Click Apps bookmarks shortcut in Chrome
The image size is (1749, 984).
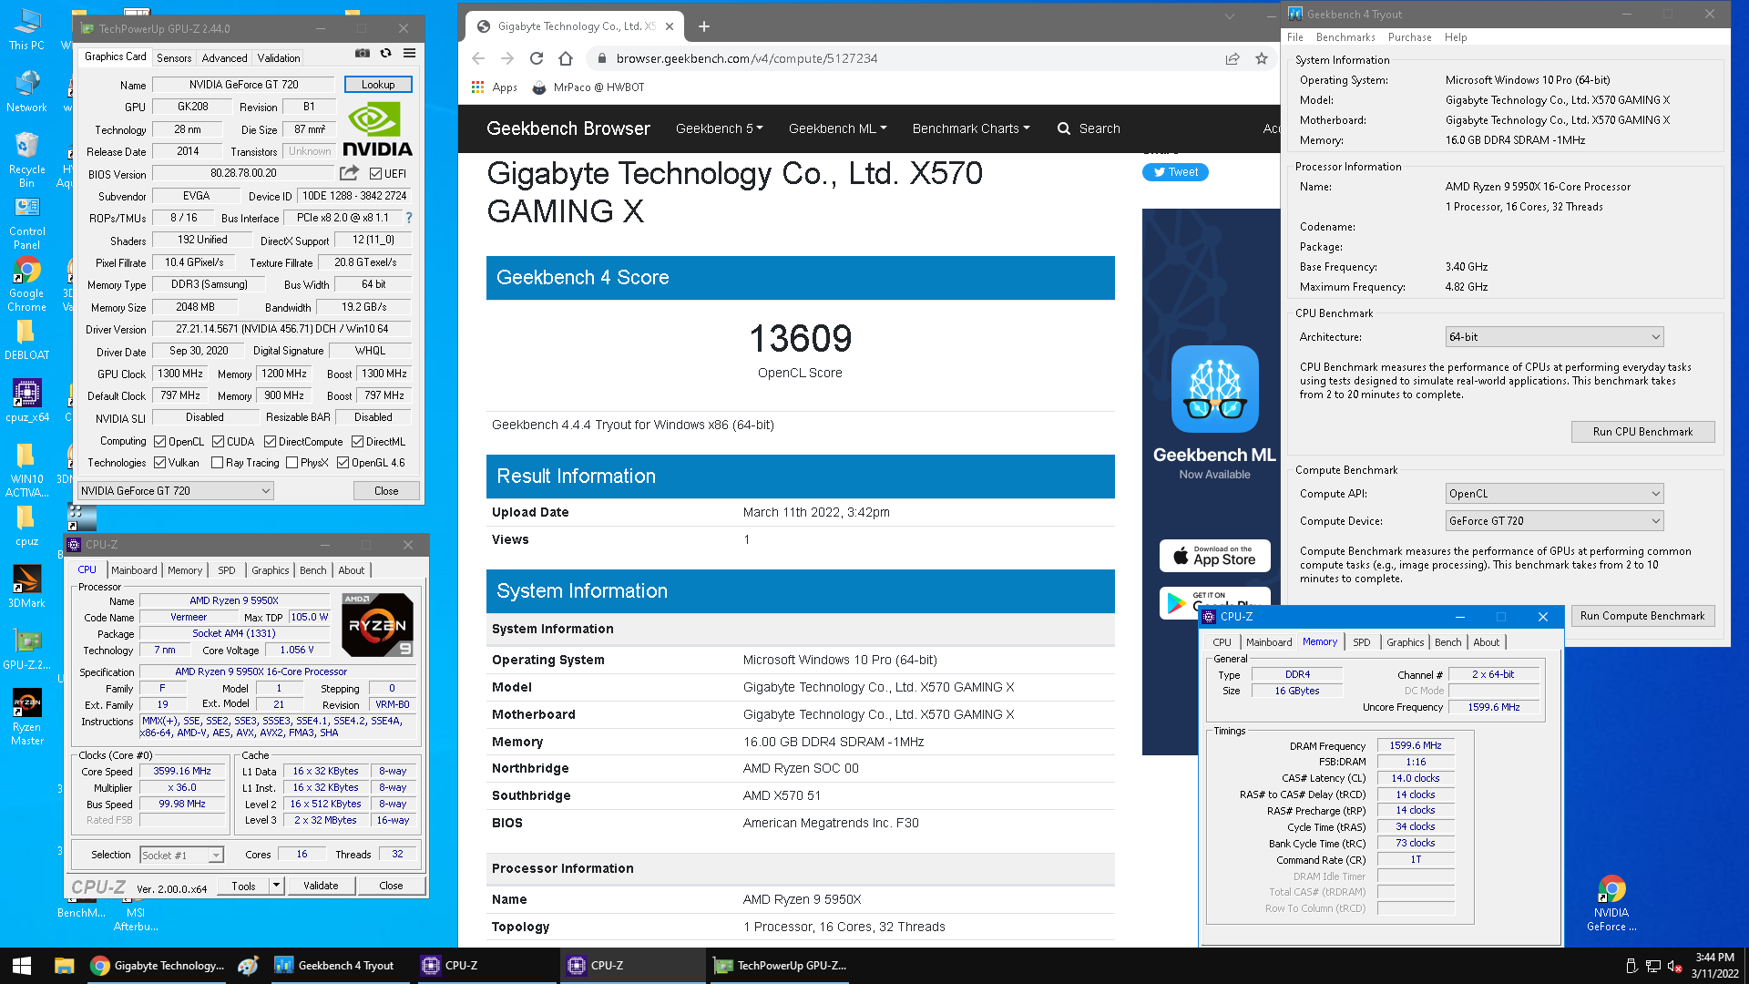(x=494, y=87)
